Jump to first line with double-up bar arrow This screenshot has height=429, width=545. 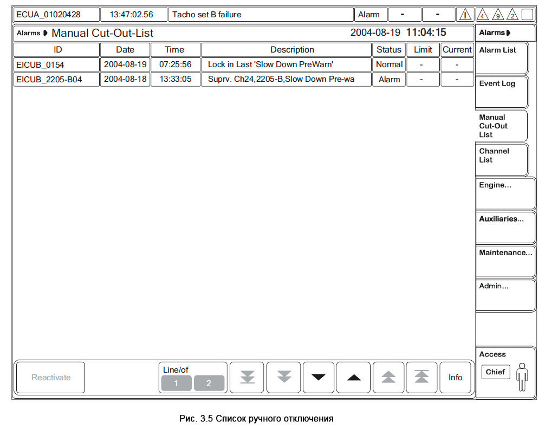(421, 377)
